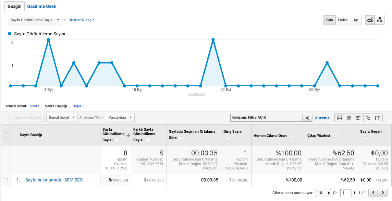This screenshot has width=392, height=201.
Task: Click the 21 Eyl peak data point
Action: point(213,39)
